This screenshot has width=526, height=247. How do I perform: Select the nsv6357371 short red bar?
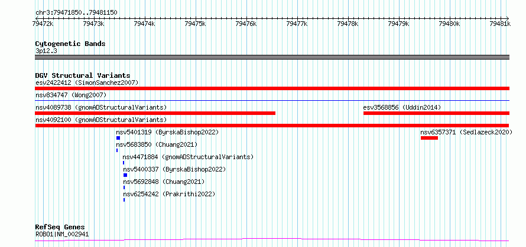coord(430,138)
